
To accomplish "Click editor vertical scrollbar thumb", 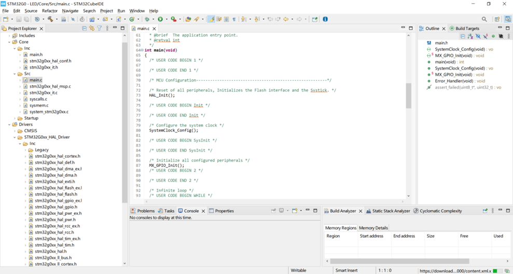I will [x=408, y=95].
